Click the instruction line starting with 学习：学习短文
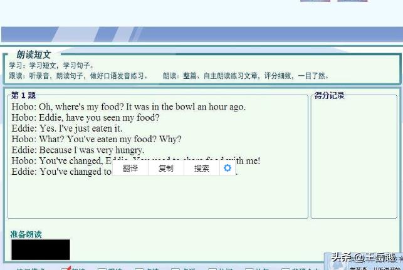 (51, 65)
